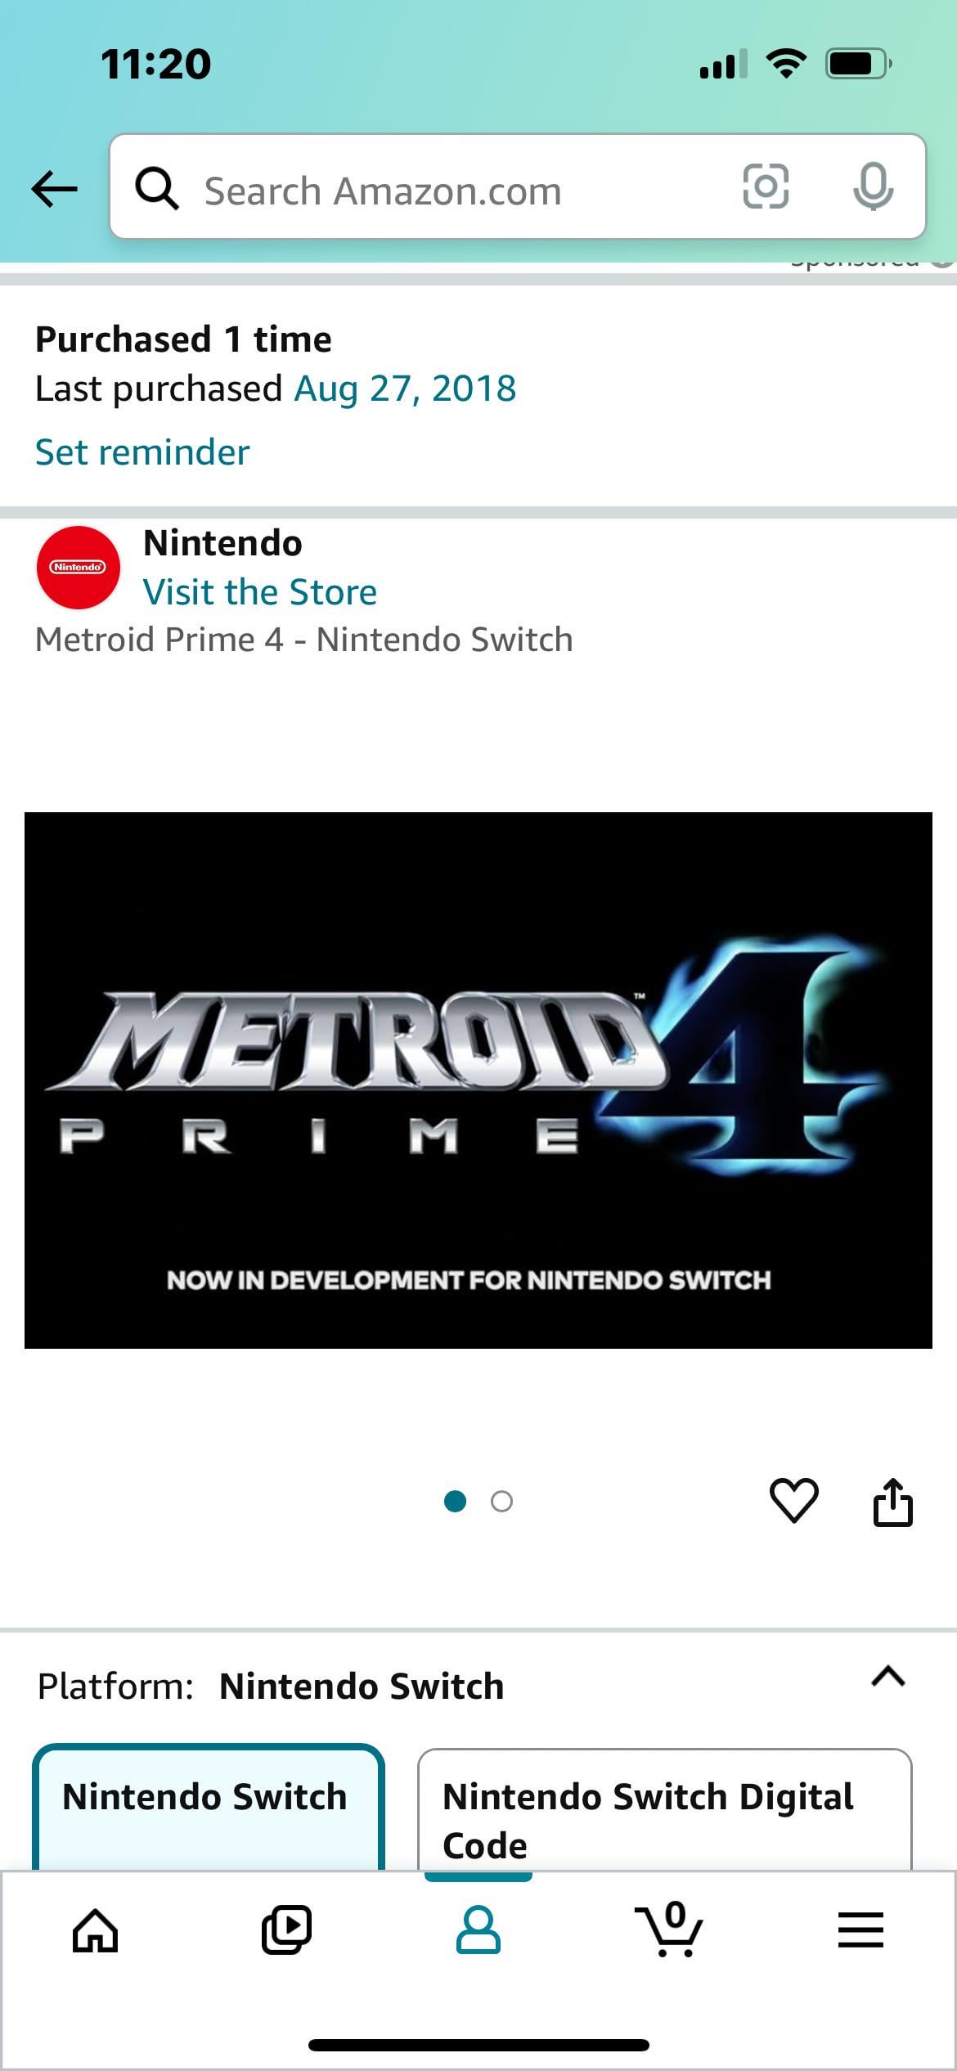Select the Nintendo Switch platform option
Screen dimensions: 957x2071
pos(209,1808)
